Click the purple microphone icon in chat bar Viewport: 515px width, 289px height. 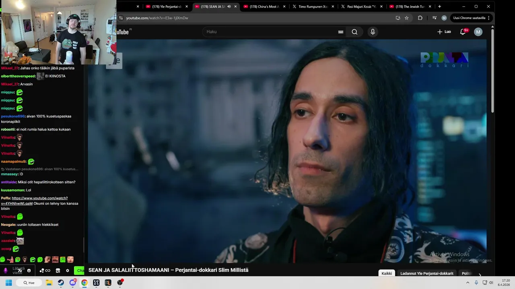5,271
